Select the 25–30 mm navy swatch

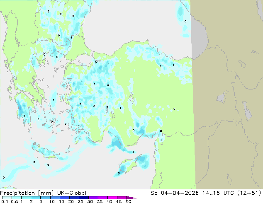coord(83,198)
